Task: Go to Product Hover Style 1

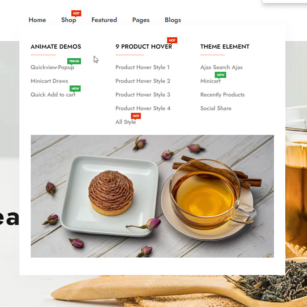Action: pos(142,67)
